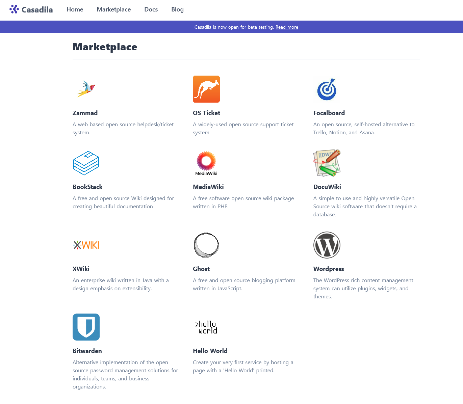The width and height of the screenshot is (463, 404).
Task: Open the Wordpress W logo
Action: click(x=327, y=245)
